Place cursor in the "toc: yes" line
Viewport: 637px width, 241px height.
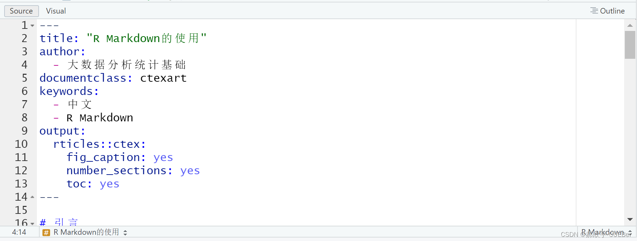[x=93, y=184]
